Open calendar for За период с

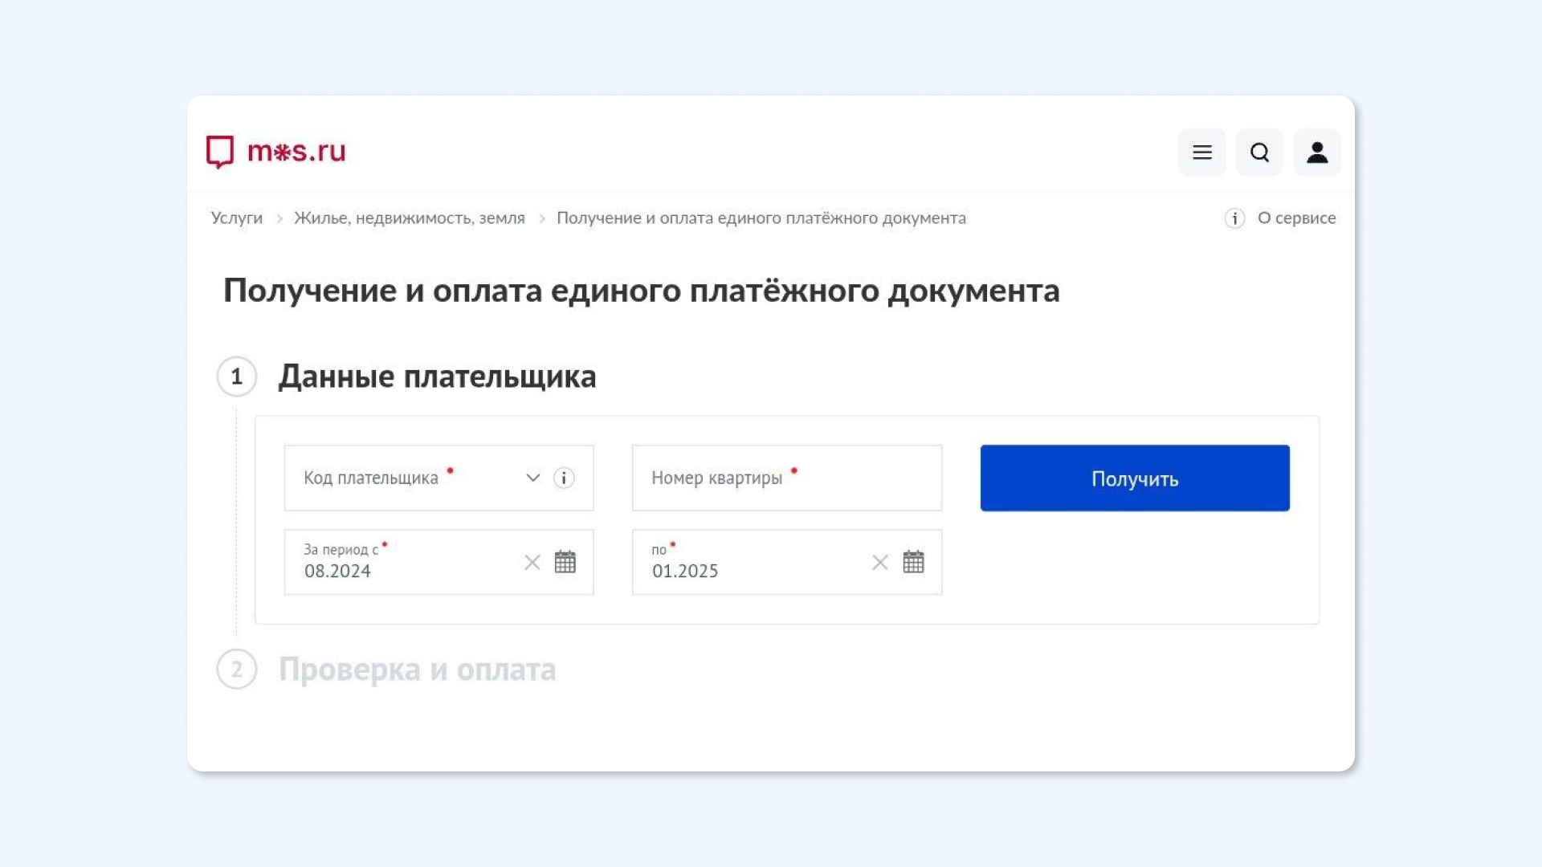[x=565, y=562]
